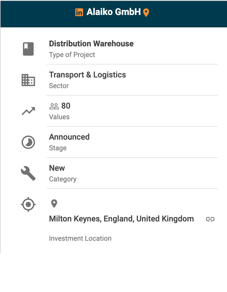
Task: Click the trending arrow icon beside Values
Action: 28,111
